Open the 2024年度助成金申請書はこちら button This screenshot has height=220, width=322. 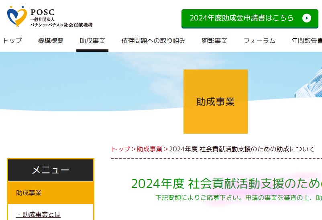[249, 18]
